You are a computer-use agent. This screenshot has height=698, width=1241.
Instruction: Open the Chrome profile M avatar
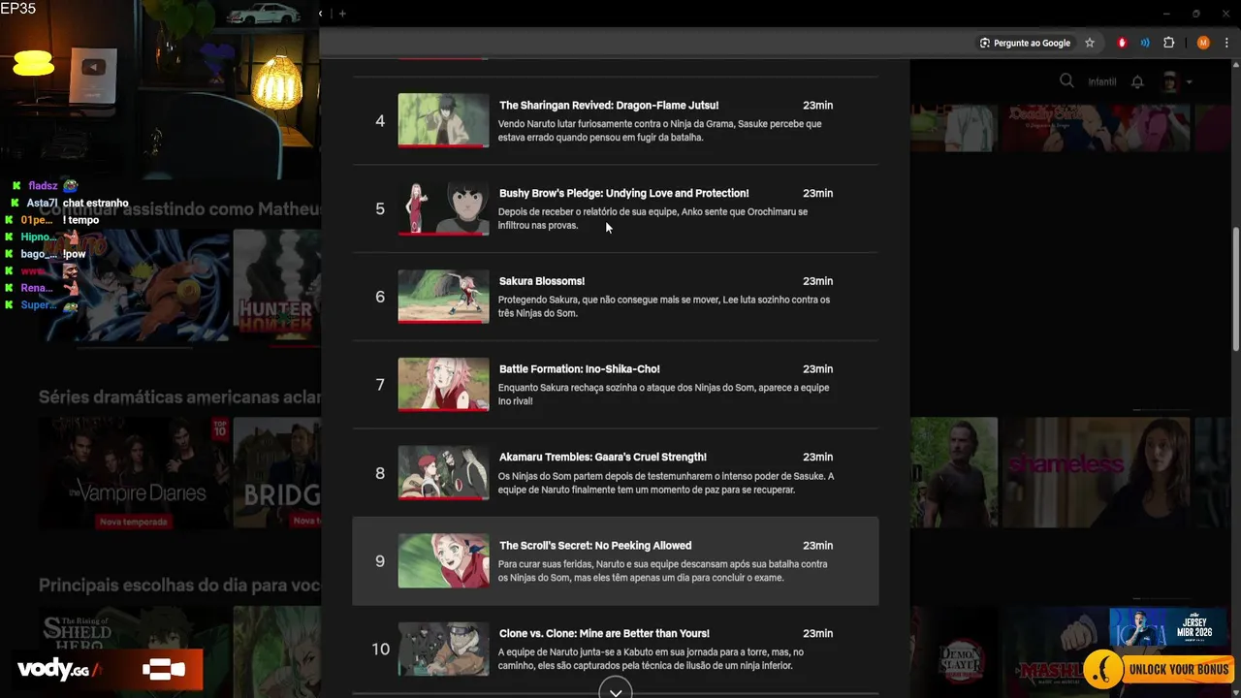pos(1203,43)
